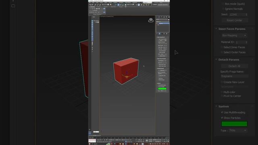
Task: Click Go to End in playback controls
Action: (144, 140)
